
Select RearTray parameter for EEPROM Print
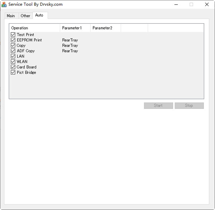pos(70,40)
